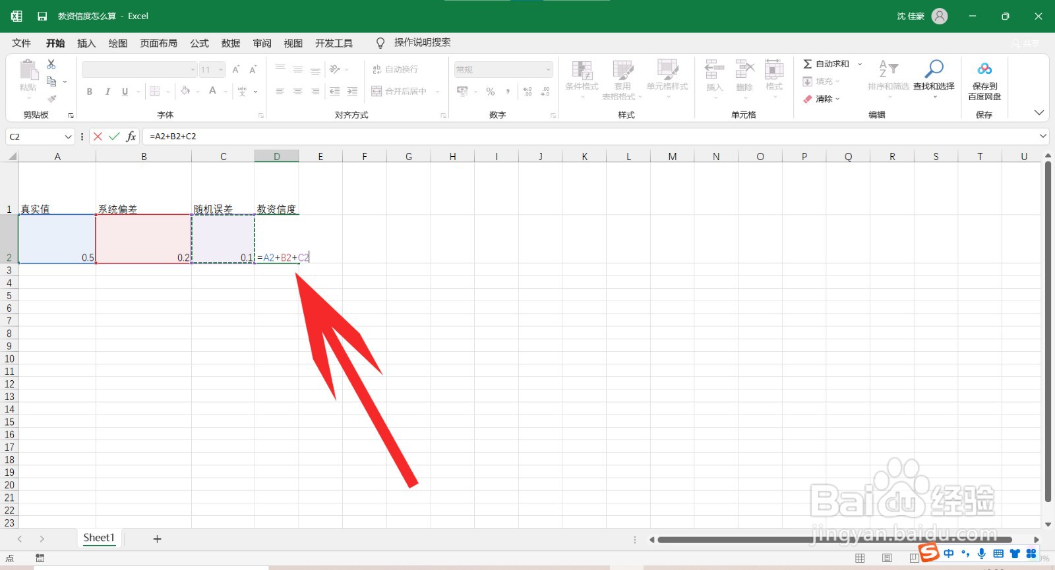Click 保存到百度网盘 button
The height and width of the screenshot is (570, 1055).
(x=984, y=80)
